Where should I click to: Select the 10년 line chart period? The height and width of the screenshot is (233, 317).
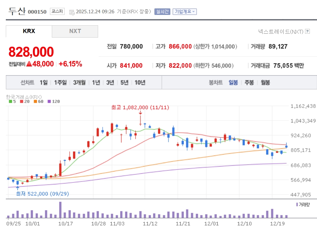(x=140, y=83)
